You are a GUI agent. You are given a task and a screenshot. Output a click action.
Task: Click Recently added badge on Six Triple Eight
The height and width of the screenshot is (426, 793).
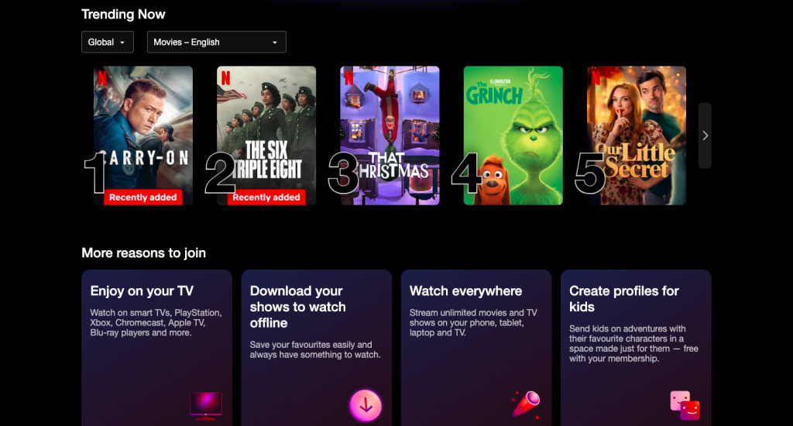(x=266, y=198)
